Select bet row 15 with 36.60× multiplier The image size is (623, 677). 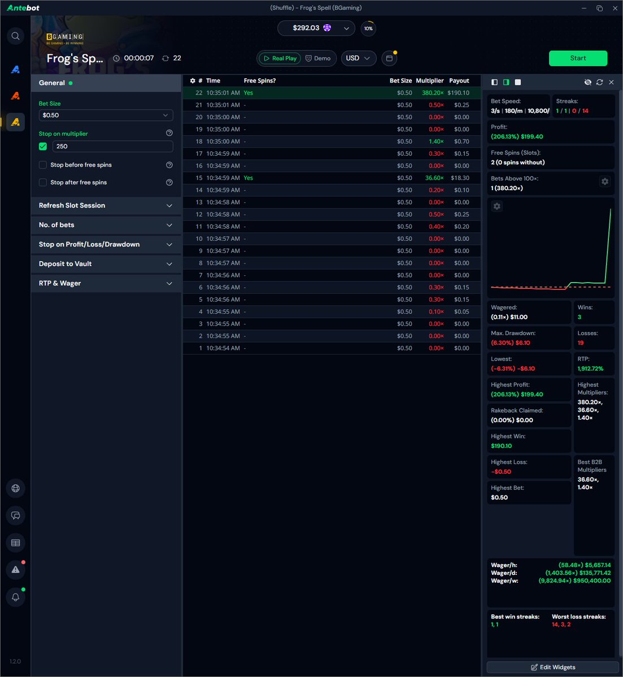[332, 178]
